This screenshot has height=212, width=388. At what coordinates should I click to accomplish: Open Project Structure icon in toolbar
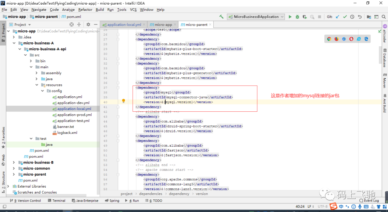tap(369, 17)
